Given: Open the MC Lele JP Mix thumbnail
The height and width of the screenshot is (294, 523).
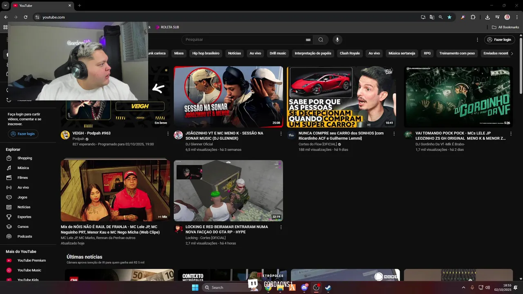Looking at the screenshot, I should tap(115, 191).
